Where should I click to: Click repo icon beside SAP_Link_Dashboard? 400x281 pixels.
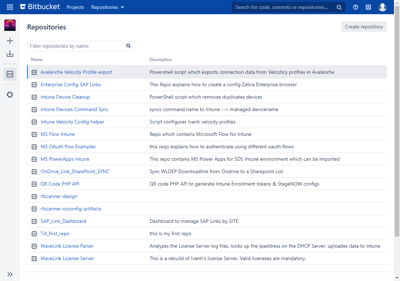[x=34, y=221]
